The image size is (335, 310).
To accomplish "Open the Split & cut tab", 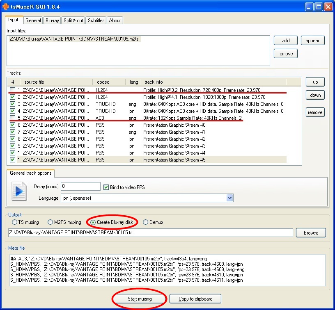I will pyautogui.click(x=73, y=21).
